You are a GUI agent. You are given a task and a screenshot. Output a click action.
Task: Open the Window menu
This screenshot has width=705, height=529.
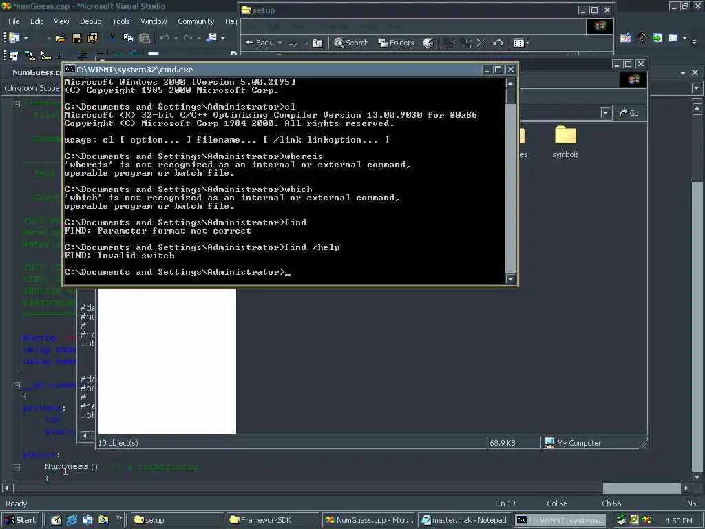pos(154,21)
